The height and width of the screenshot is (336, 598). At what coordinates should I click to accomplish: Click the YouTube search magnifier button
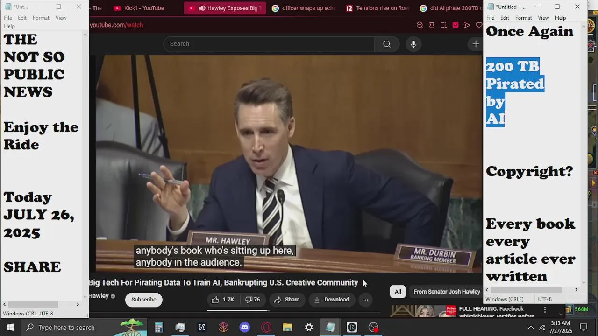[x=387, y=44]
